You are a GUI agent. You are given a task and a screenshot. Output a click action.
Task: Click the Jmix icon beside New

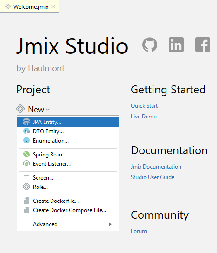tap(20, 109)
